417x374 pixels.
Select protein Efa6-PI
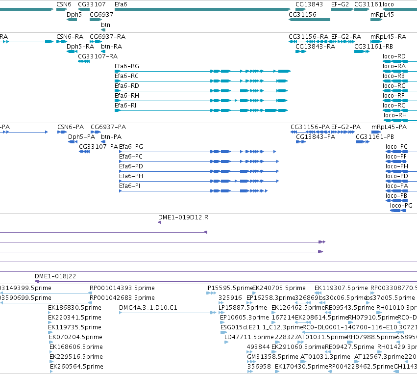pos(194,191)
